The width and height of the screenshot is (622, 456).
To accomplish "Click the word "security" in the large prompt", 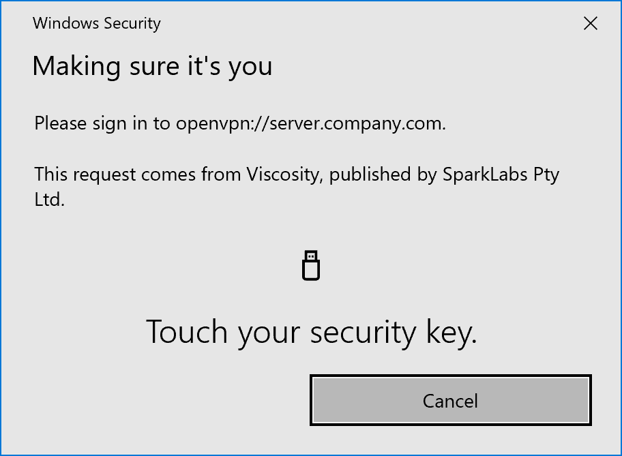I will tap(363, 332).
